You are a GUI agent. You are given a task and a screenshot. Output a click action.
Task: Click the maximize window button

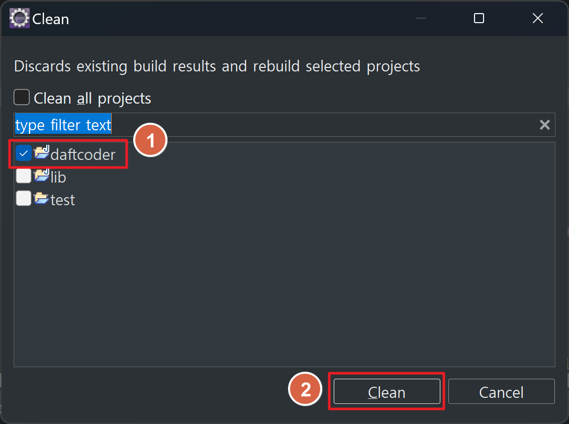(x=479, y=18)
